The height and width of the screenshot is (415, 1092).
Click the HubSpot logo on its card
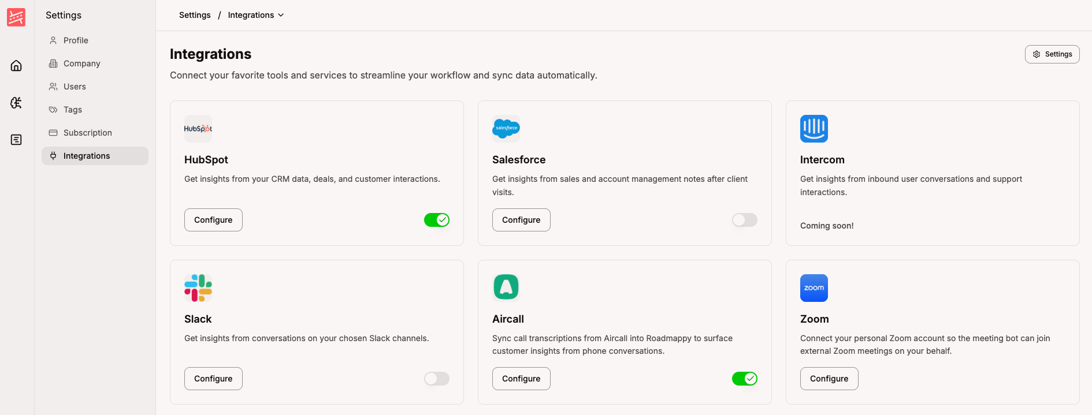[x=198, y=128]
